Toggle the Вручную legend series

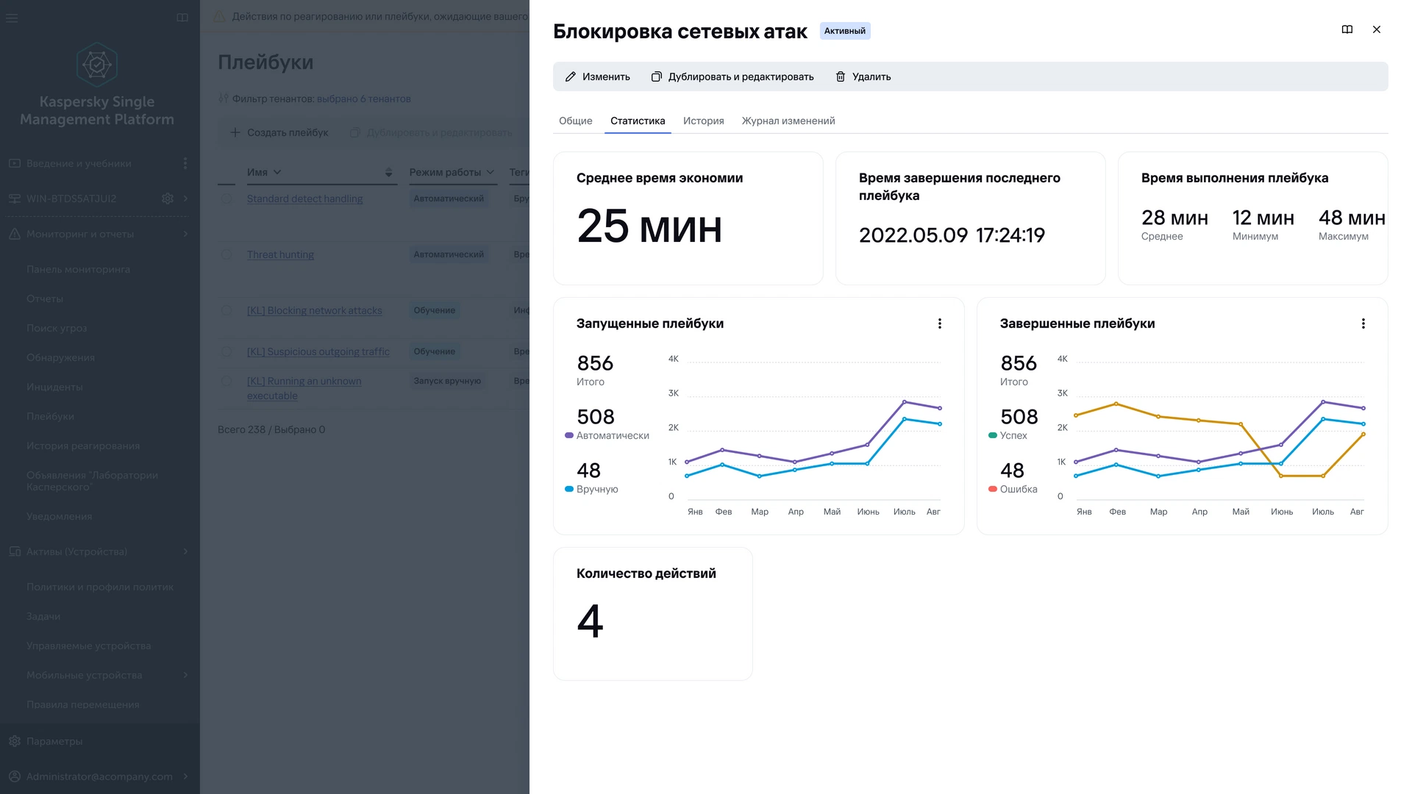(591, 489)
